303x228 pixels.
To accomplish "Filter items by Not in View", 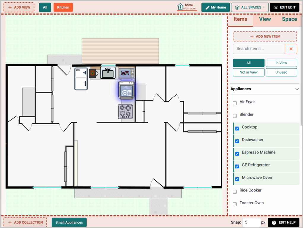I will coord(248,72).
